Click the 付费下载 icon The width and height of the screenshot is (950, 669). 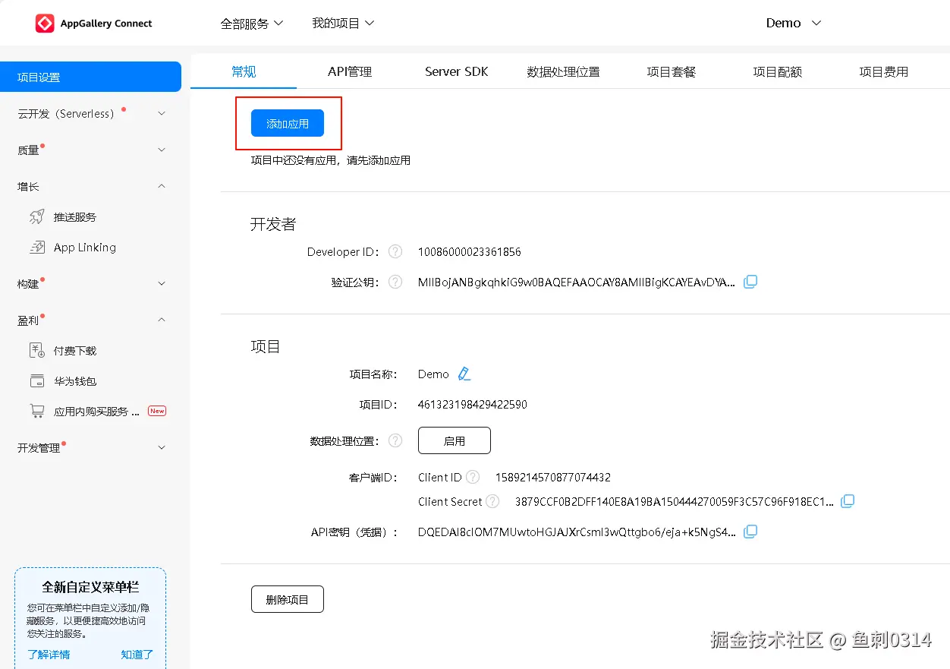point(36,351)
